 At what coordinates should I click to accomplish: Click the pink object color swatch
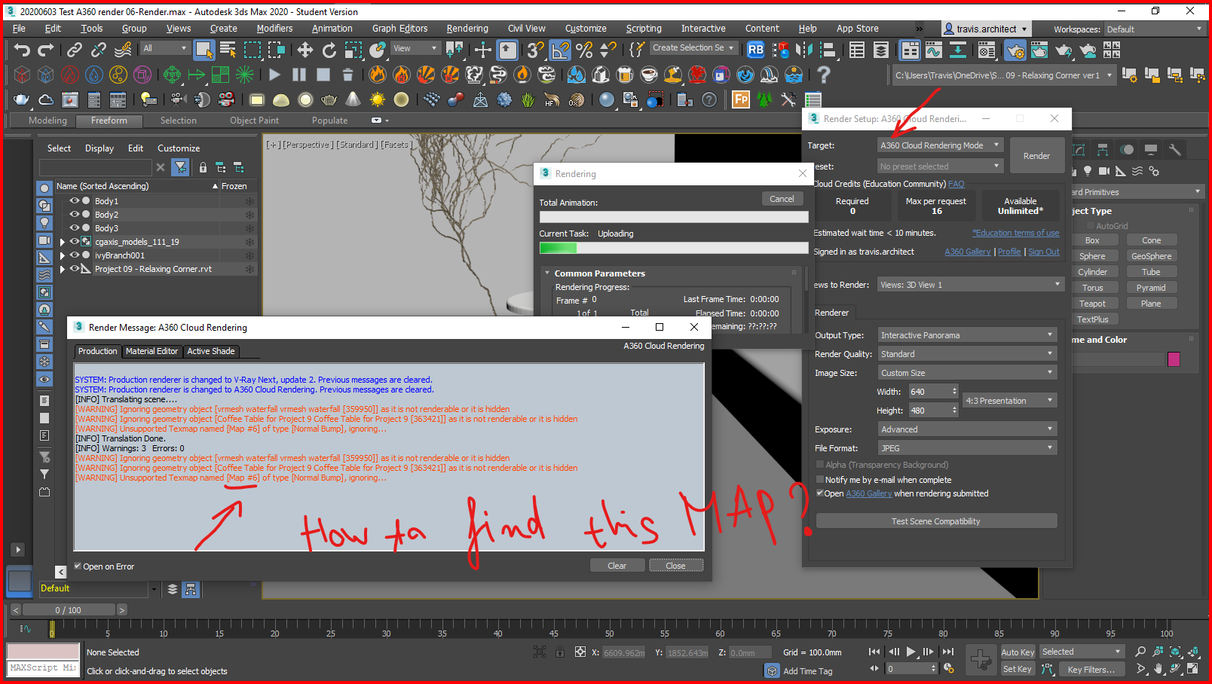(x=1173, y=360)
